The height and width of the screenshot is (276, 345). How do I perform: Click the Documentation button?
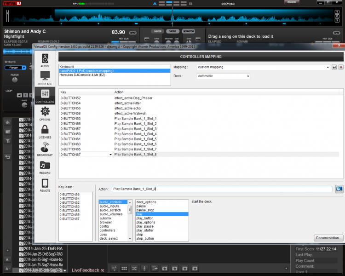point(328,238)
